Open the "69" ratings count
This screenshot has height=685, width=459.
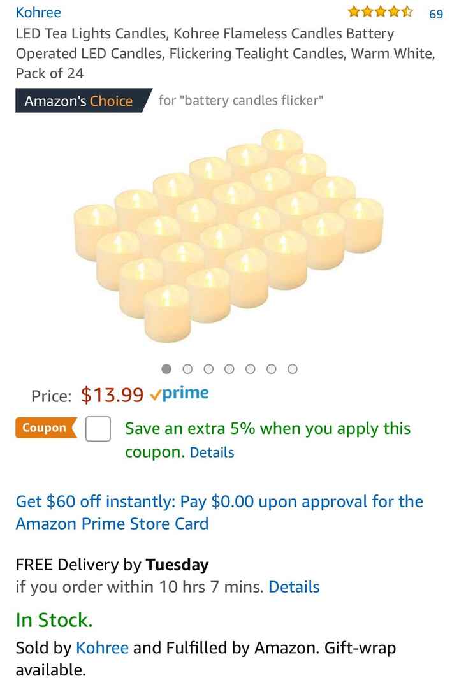click(x=437, y=12)
